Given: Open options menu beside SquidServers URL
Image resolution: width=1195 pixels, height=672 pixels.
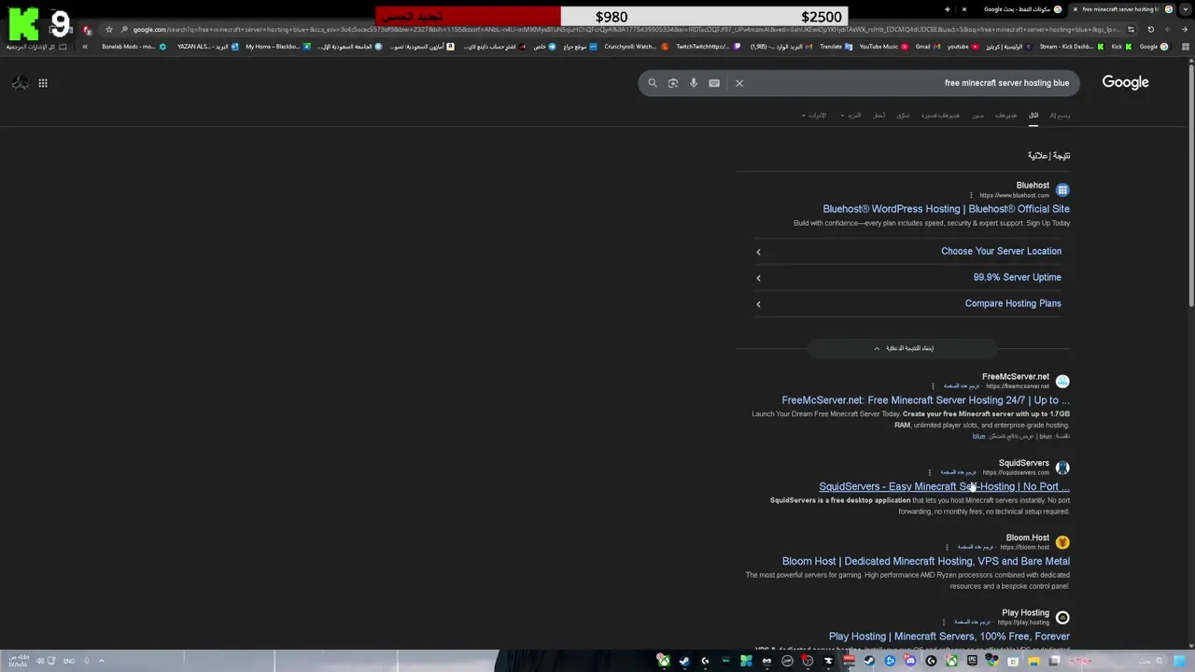Looking at the screenshot, I should tap(929, 472).
